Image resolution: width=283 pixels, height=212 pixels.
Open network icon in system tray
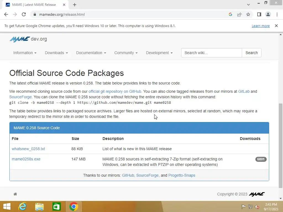point(250,206)
